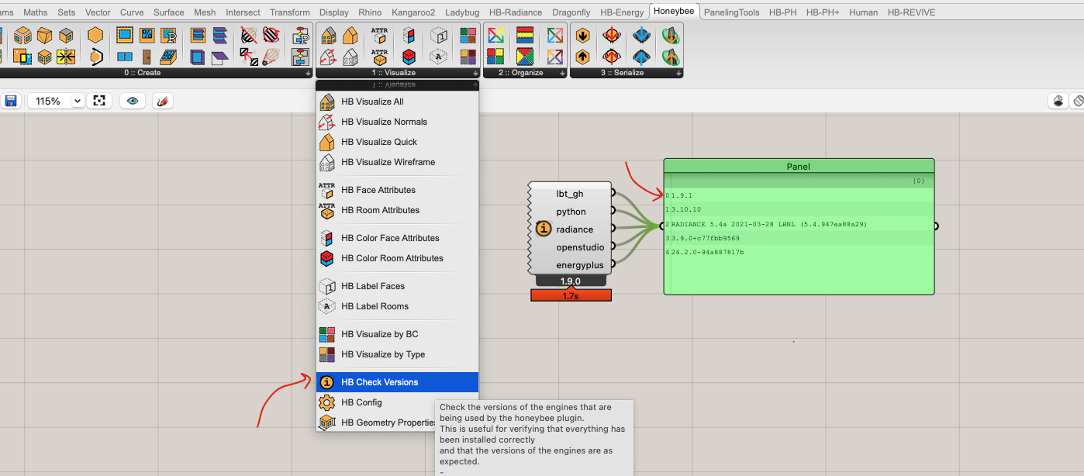This screenshot has height=476, width=1084.
Task: Click the HB Check Versions info icon
Action: [x=327, y=382]
